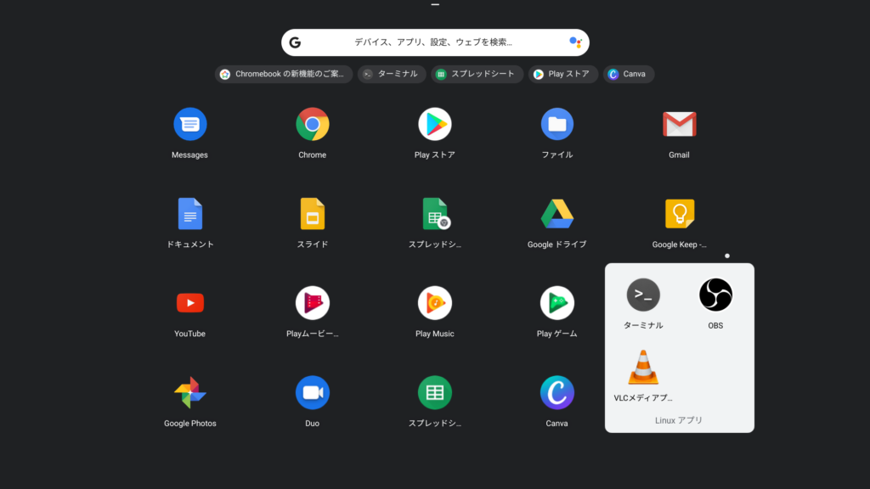
Task: Launch Google Keep
Action: coord(679,213)
